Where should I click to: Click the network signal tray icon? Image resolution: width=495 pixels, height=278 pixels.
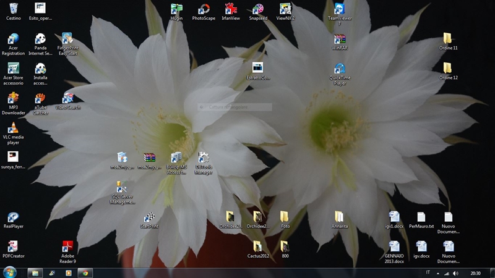[x=446, y=273]
